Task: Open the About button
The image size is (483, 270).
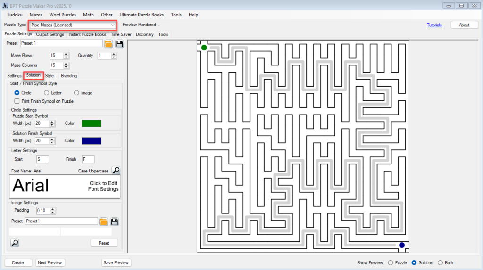Action: point(464,25)
